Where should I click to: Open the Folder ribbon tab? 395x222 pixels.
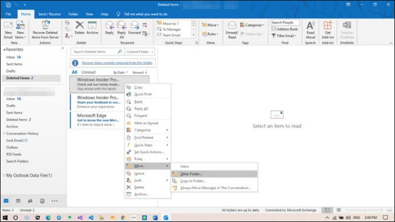point(73,14)
